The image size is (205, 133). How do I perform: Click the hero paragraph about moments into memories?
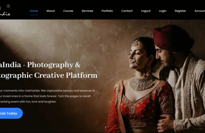click(x=47, y=96)
